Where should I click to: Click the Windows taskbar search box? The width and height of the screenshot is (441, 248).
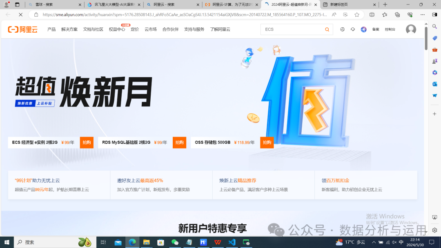coord(55,242)
